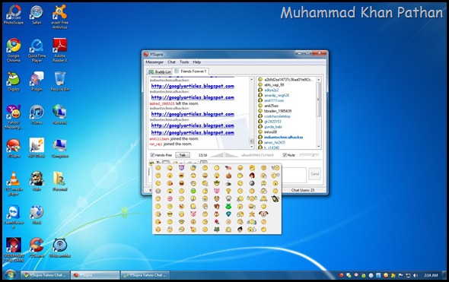Launch WebcamMax desktop shortcut

[59, 248]
